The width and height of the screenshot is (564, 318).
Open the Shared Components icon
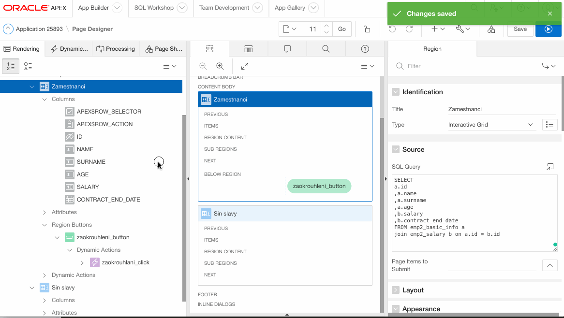pyautogui.click(x=491, y=29)
